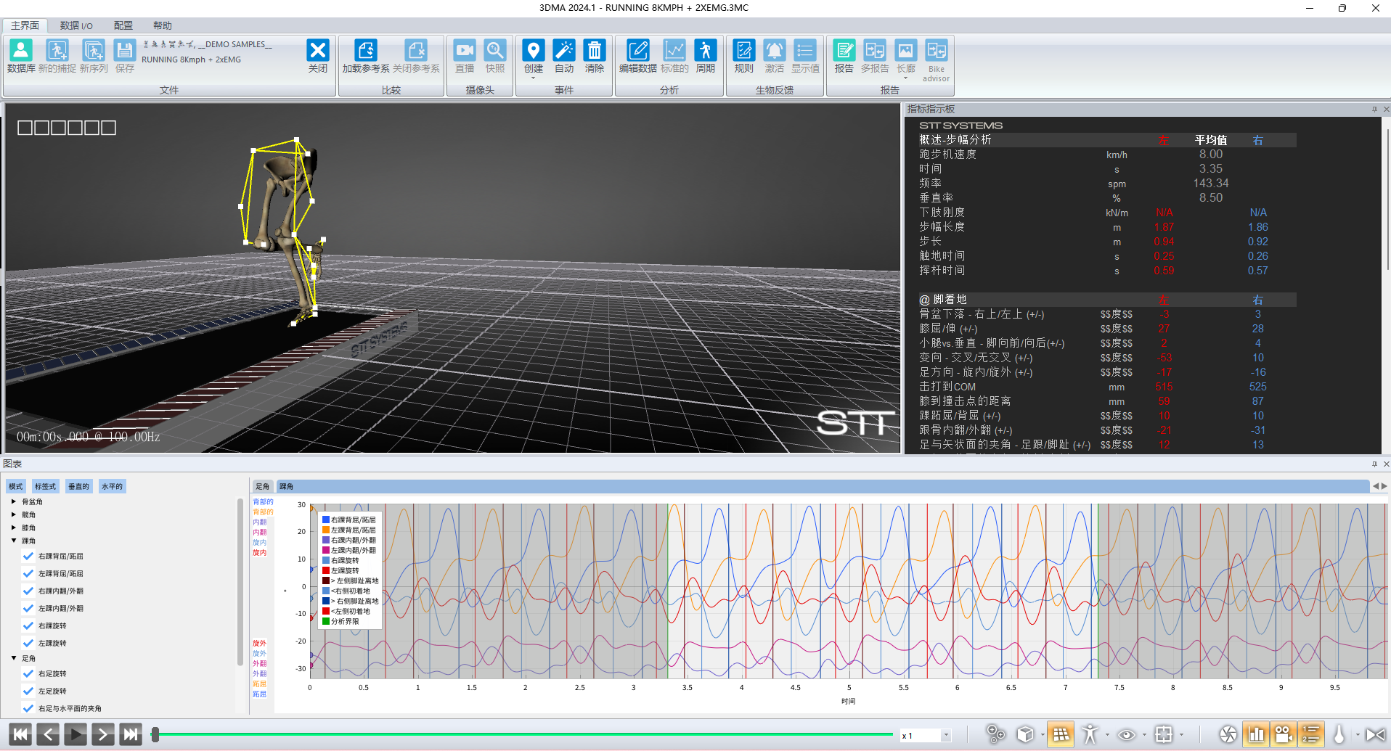The height and width of the screenshot is (751, 1391).
Task: Toggle the numbered list panel button
Action: (1311, 734)
